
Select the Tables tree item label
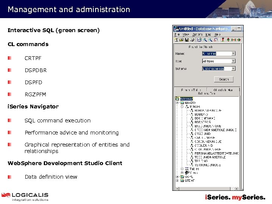coord(194,169)
